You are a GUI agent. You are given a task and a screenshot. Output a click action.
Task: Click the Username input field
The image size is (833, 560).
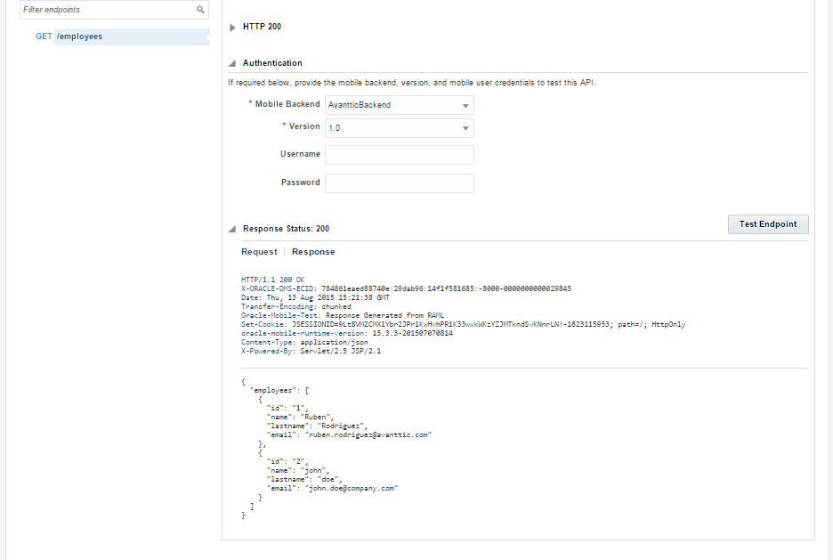(400, 155)
